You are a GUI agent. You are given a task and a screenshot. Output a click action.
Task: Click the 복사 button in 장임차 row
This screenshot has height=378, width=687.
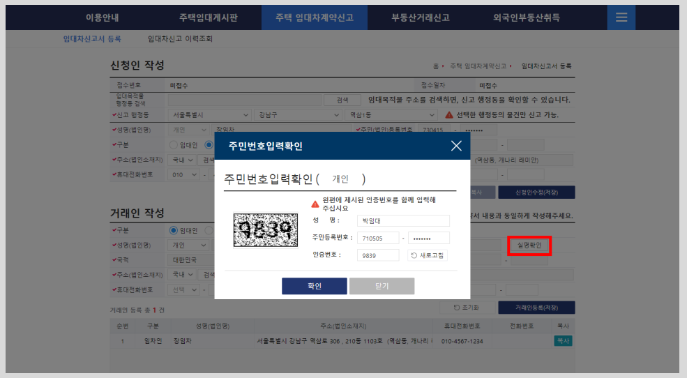coord(563,341)
